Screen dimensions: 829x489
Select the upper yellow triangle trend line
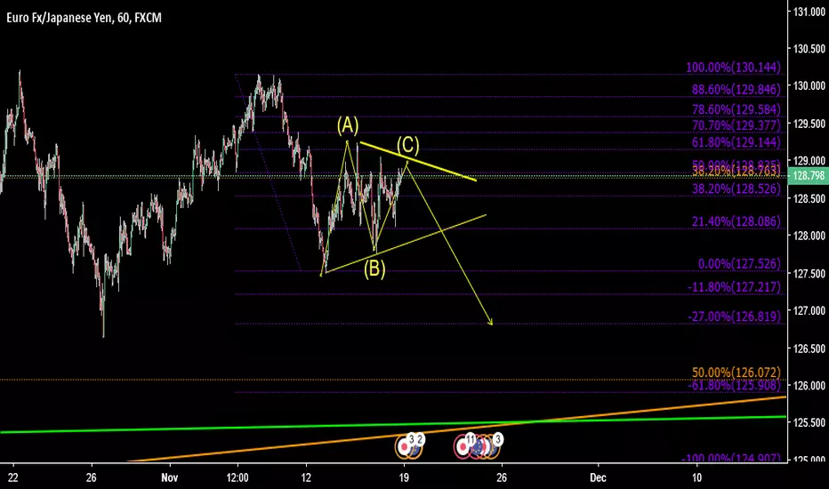pos(418,161)
